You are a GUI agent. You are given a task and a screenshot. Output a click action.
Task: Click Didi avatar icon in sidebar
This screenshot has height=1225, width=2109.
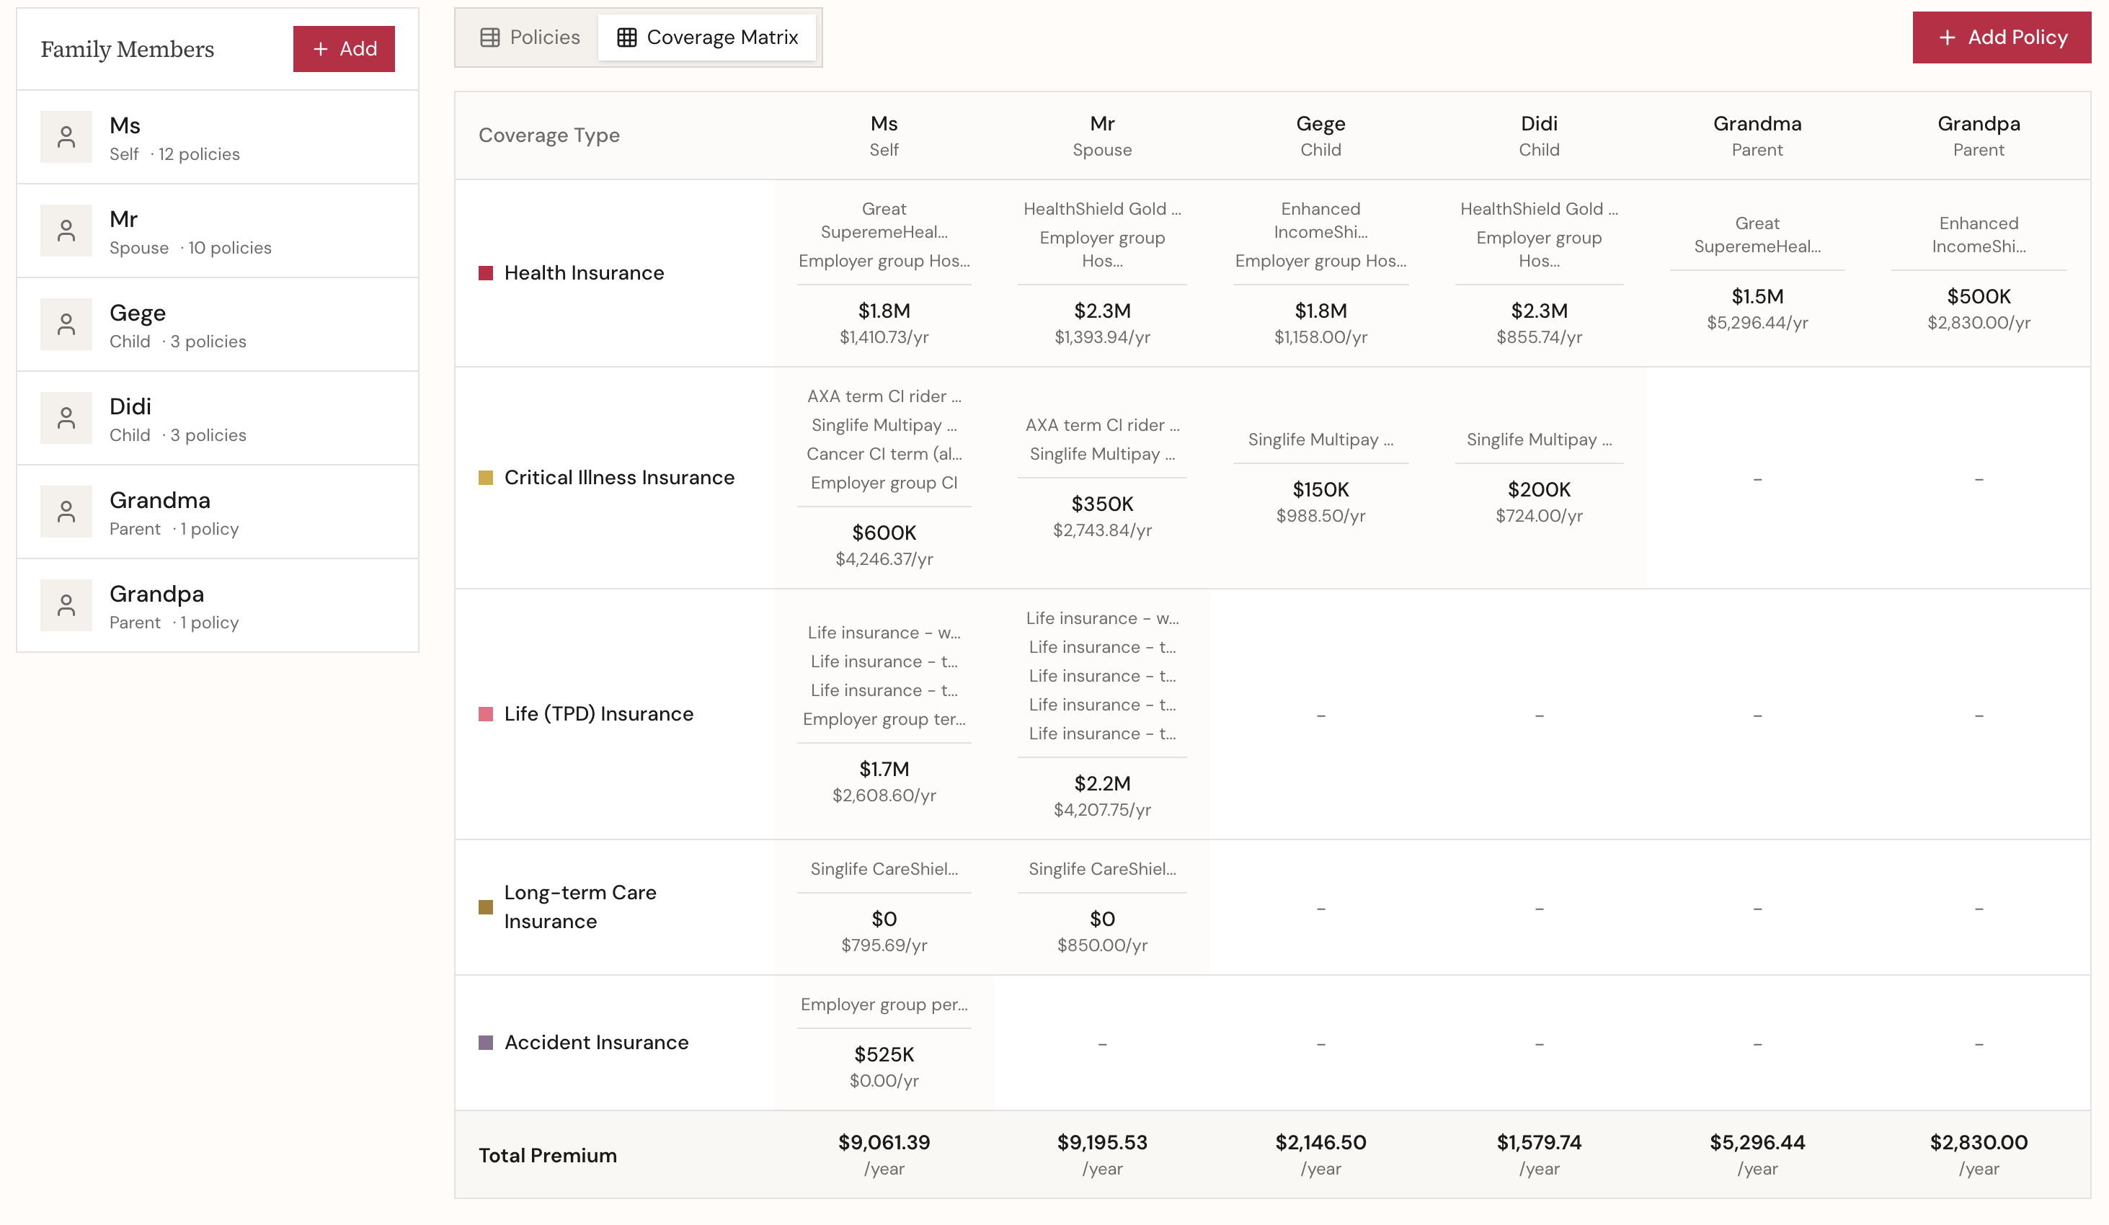click(66, 419)
